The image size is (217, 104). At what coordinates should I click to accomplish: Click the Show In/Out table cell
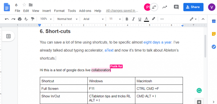pos(64,98)
